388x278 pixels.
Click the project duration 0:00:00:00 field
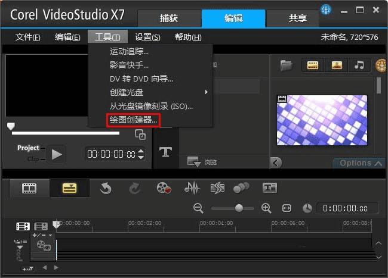click(347, 208)
